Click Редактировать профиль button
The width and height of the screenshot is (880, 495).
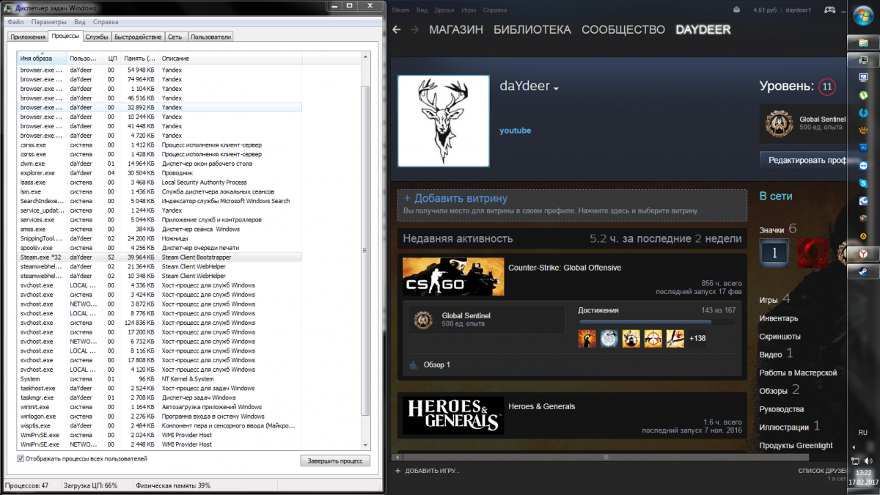pos(804,160)
